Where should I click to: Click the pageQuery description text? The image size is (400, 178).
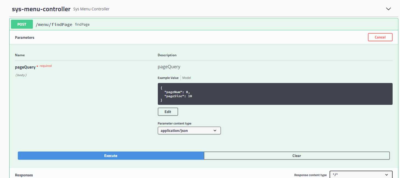coord(169,67)
